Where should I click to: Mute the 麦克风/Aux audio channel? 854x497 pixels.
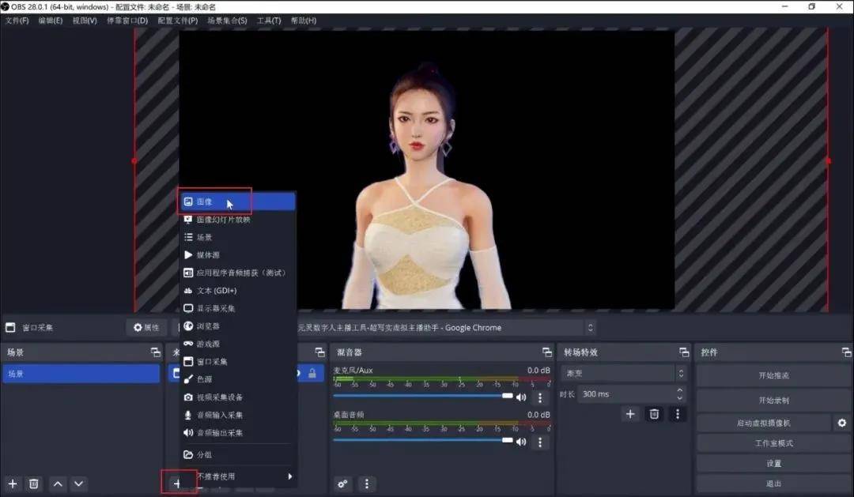tap(521, 397)
